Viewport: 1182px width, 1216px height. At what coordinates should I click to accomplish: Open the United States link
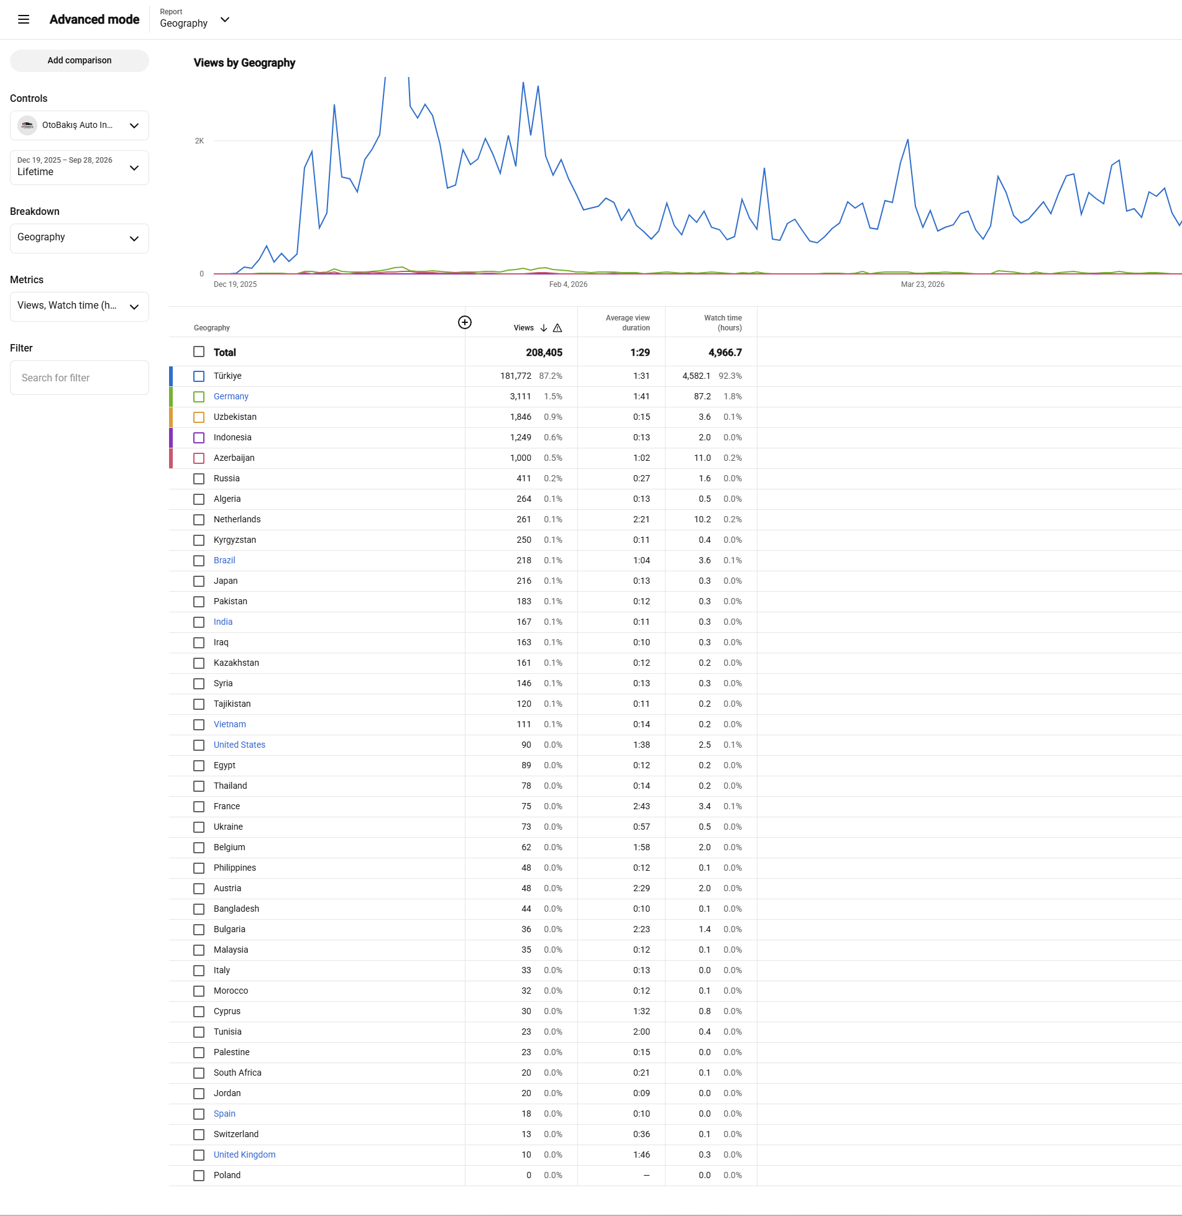pyautogui.click(x=239, y=745)
